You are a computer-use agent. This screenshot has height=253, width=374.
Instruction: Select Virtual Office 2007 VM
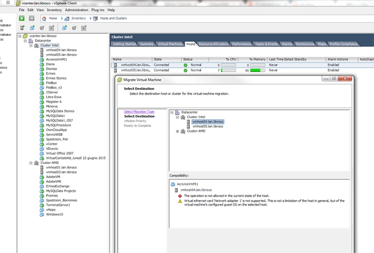(x=60, y=153)
